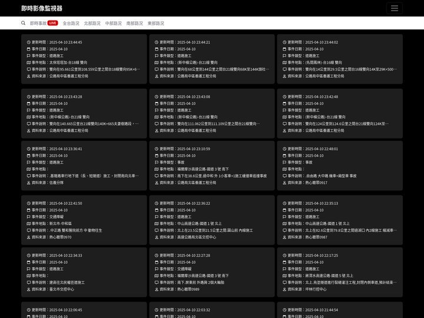Click the speech-bubble icon beside 自由路 大中路 機車+廂型車 事故
Image resolution: width=424 pixels, height=318 pixels.
tap(284, 176)
